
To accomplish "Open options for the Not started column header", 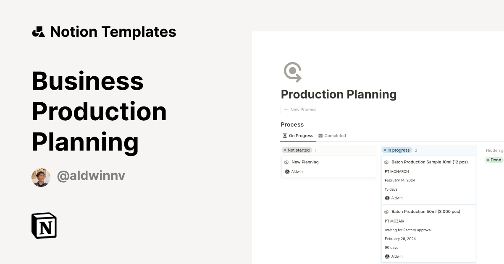I will (x=297, y=150).
